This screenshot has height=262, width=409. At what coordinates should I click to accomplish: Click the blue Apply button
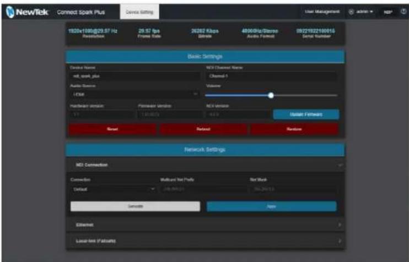pos(272,206)
